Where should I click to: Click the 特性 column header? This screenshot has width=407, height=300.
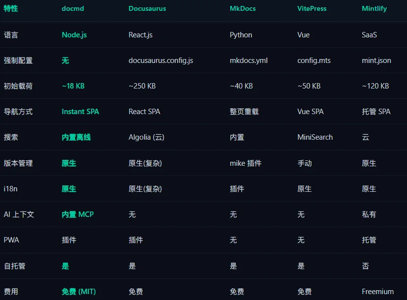coord(11,8)
